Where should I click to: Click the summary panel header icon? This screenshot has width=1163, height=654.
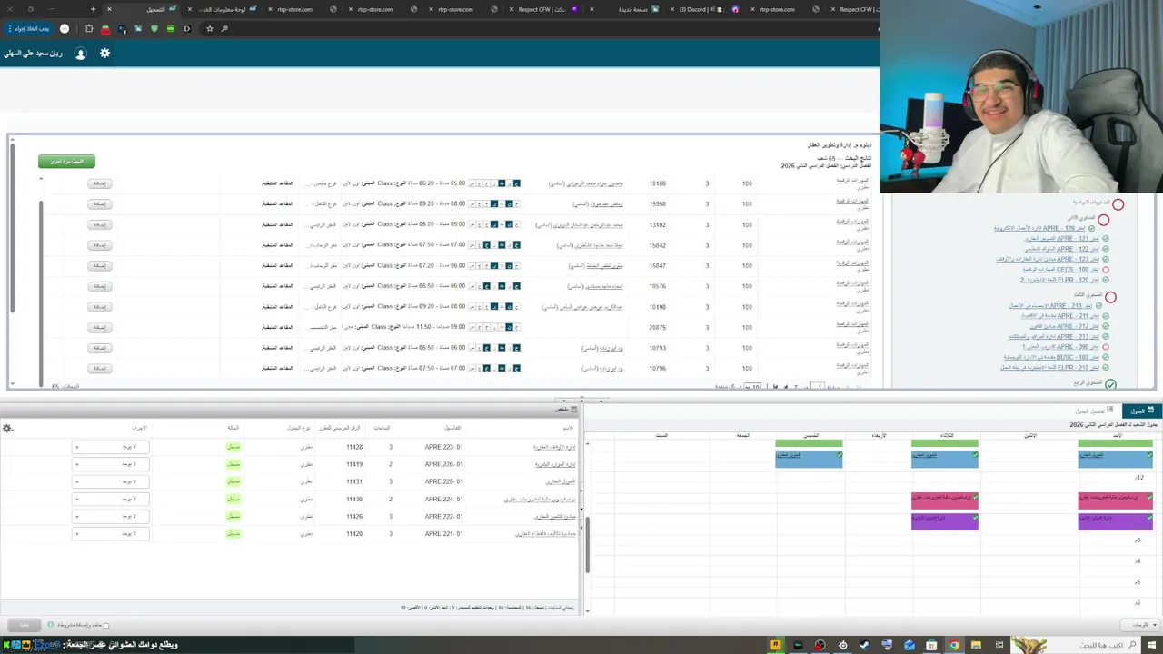pos(572,410)
